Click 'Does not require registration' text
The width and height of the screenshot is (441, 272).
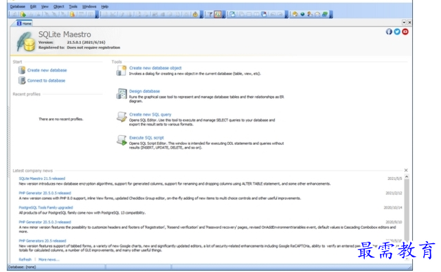tap(93, 47)
